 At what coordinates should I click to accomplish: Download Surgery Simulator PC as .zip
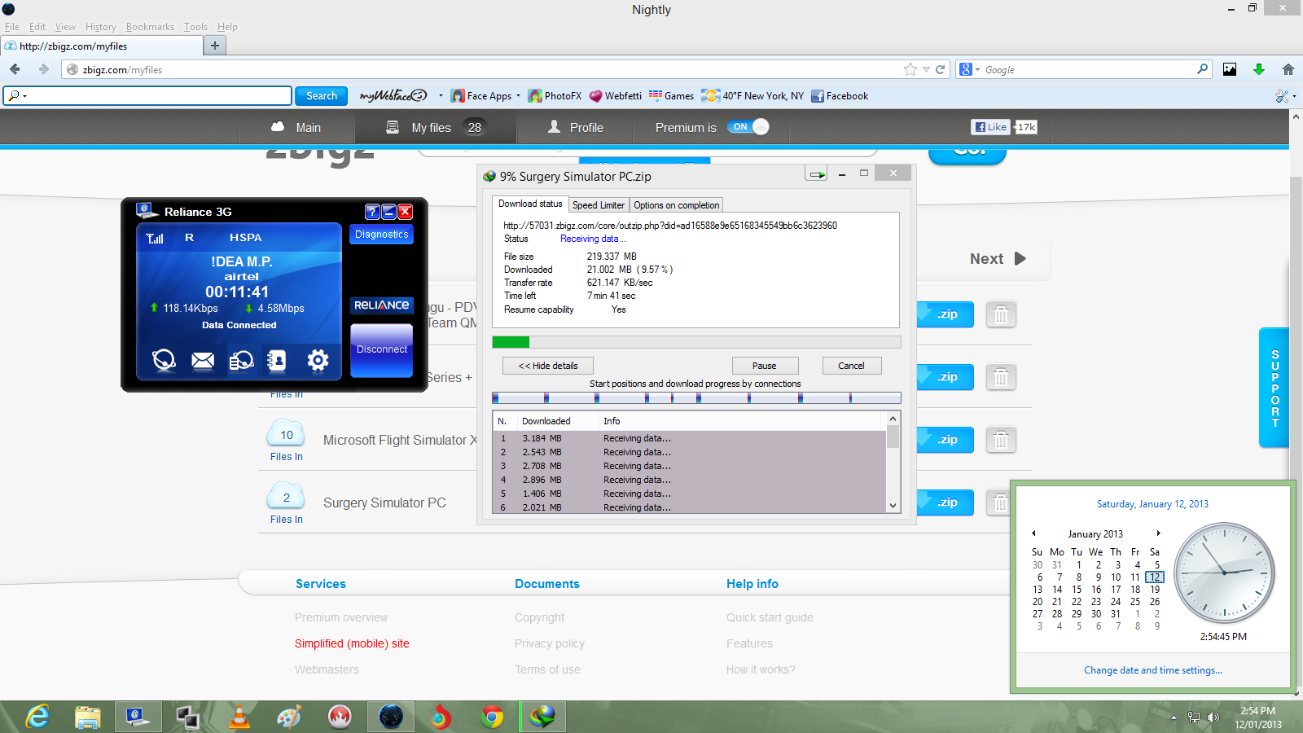945,503
